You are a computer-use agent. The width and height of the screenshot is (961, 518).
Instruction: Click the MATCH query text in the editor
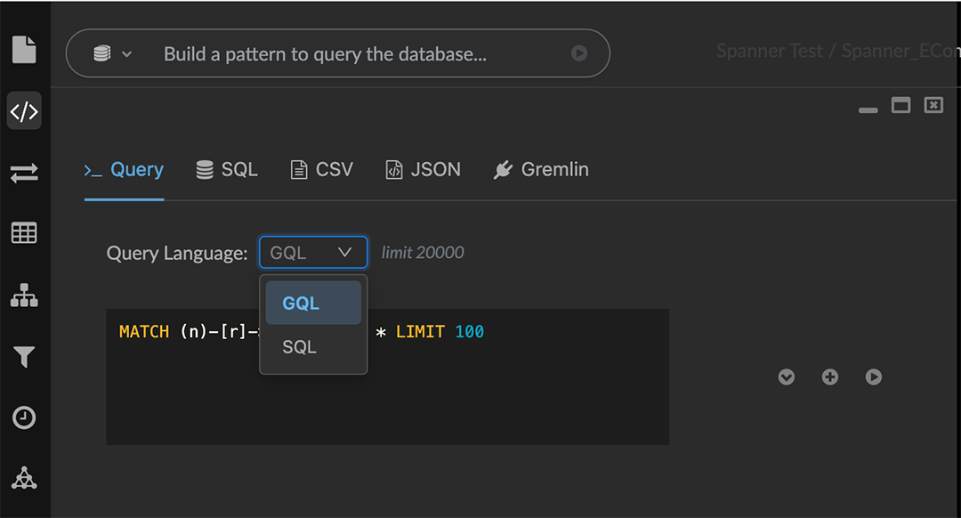[143, 330]
